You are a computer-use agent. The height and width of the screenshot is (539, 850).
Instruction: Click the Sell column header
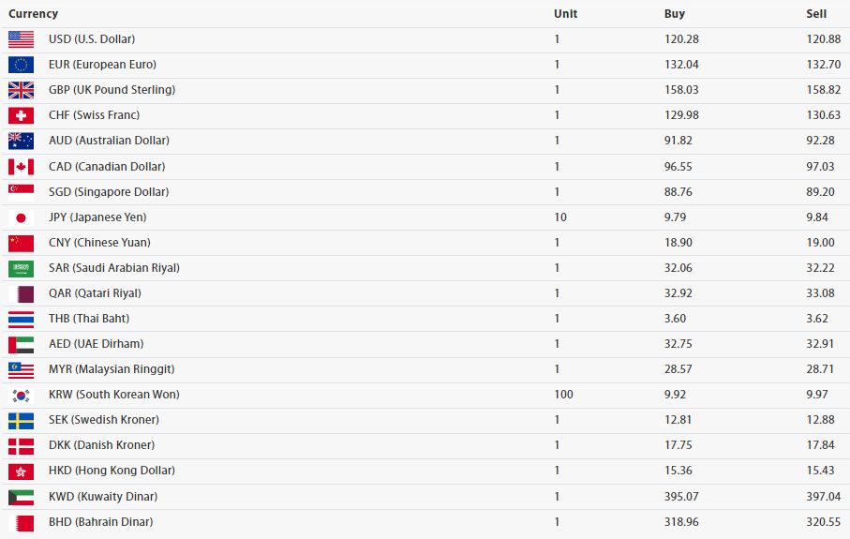point(816,13)
